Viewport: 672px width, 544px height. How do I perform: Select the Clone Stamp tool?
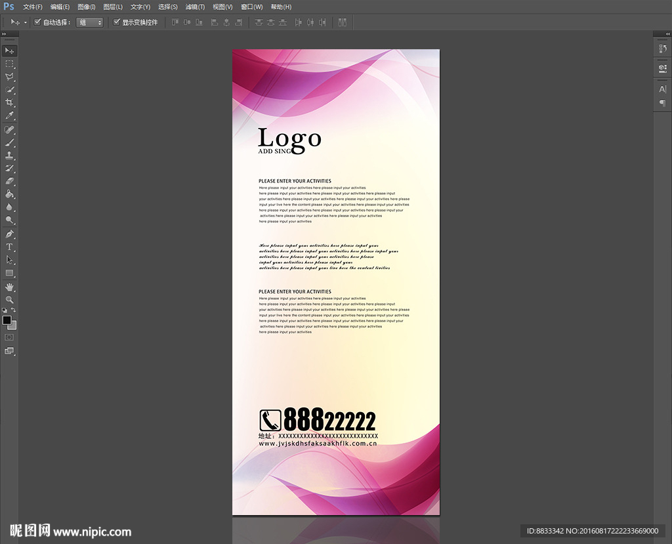click(x=9, y=155)
